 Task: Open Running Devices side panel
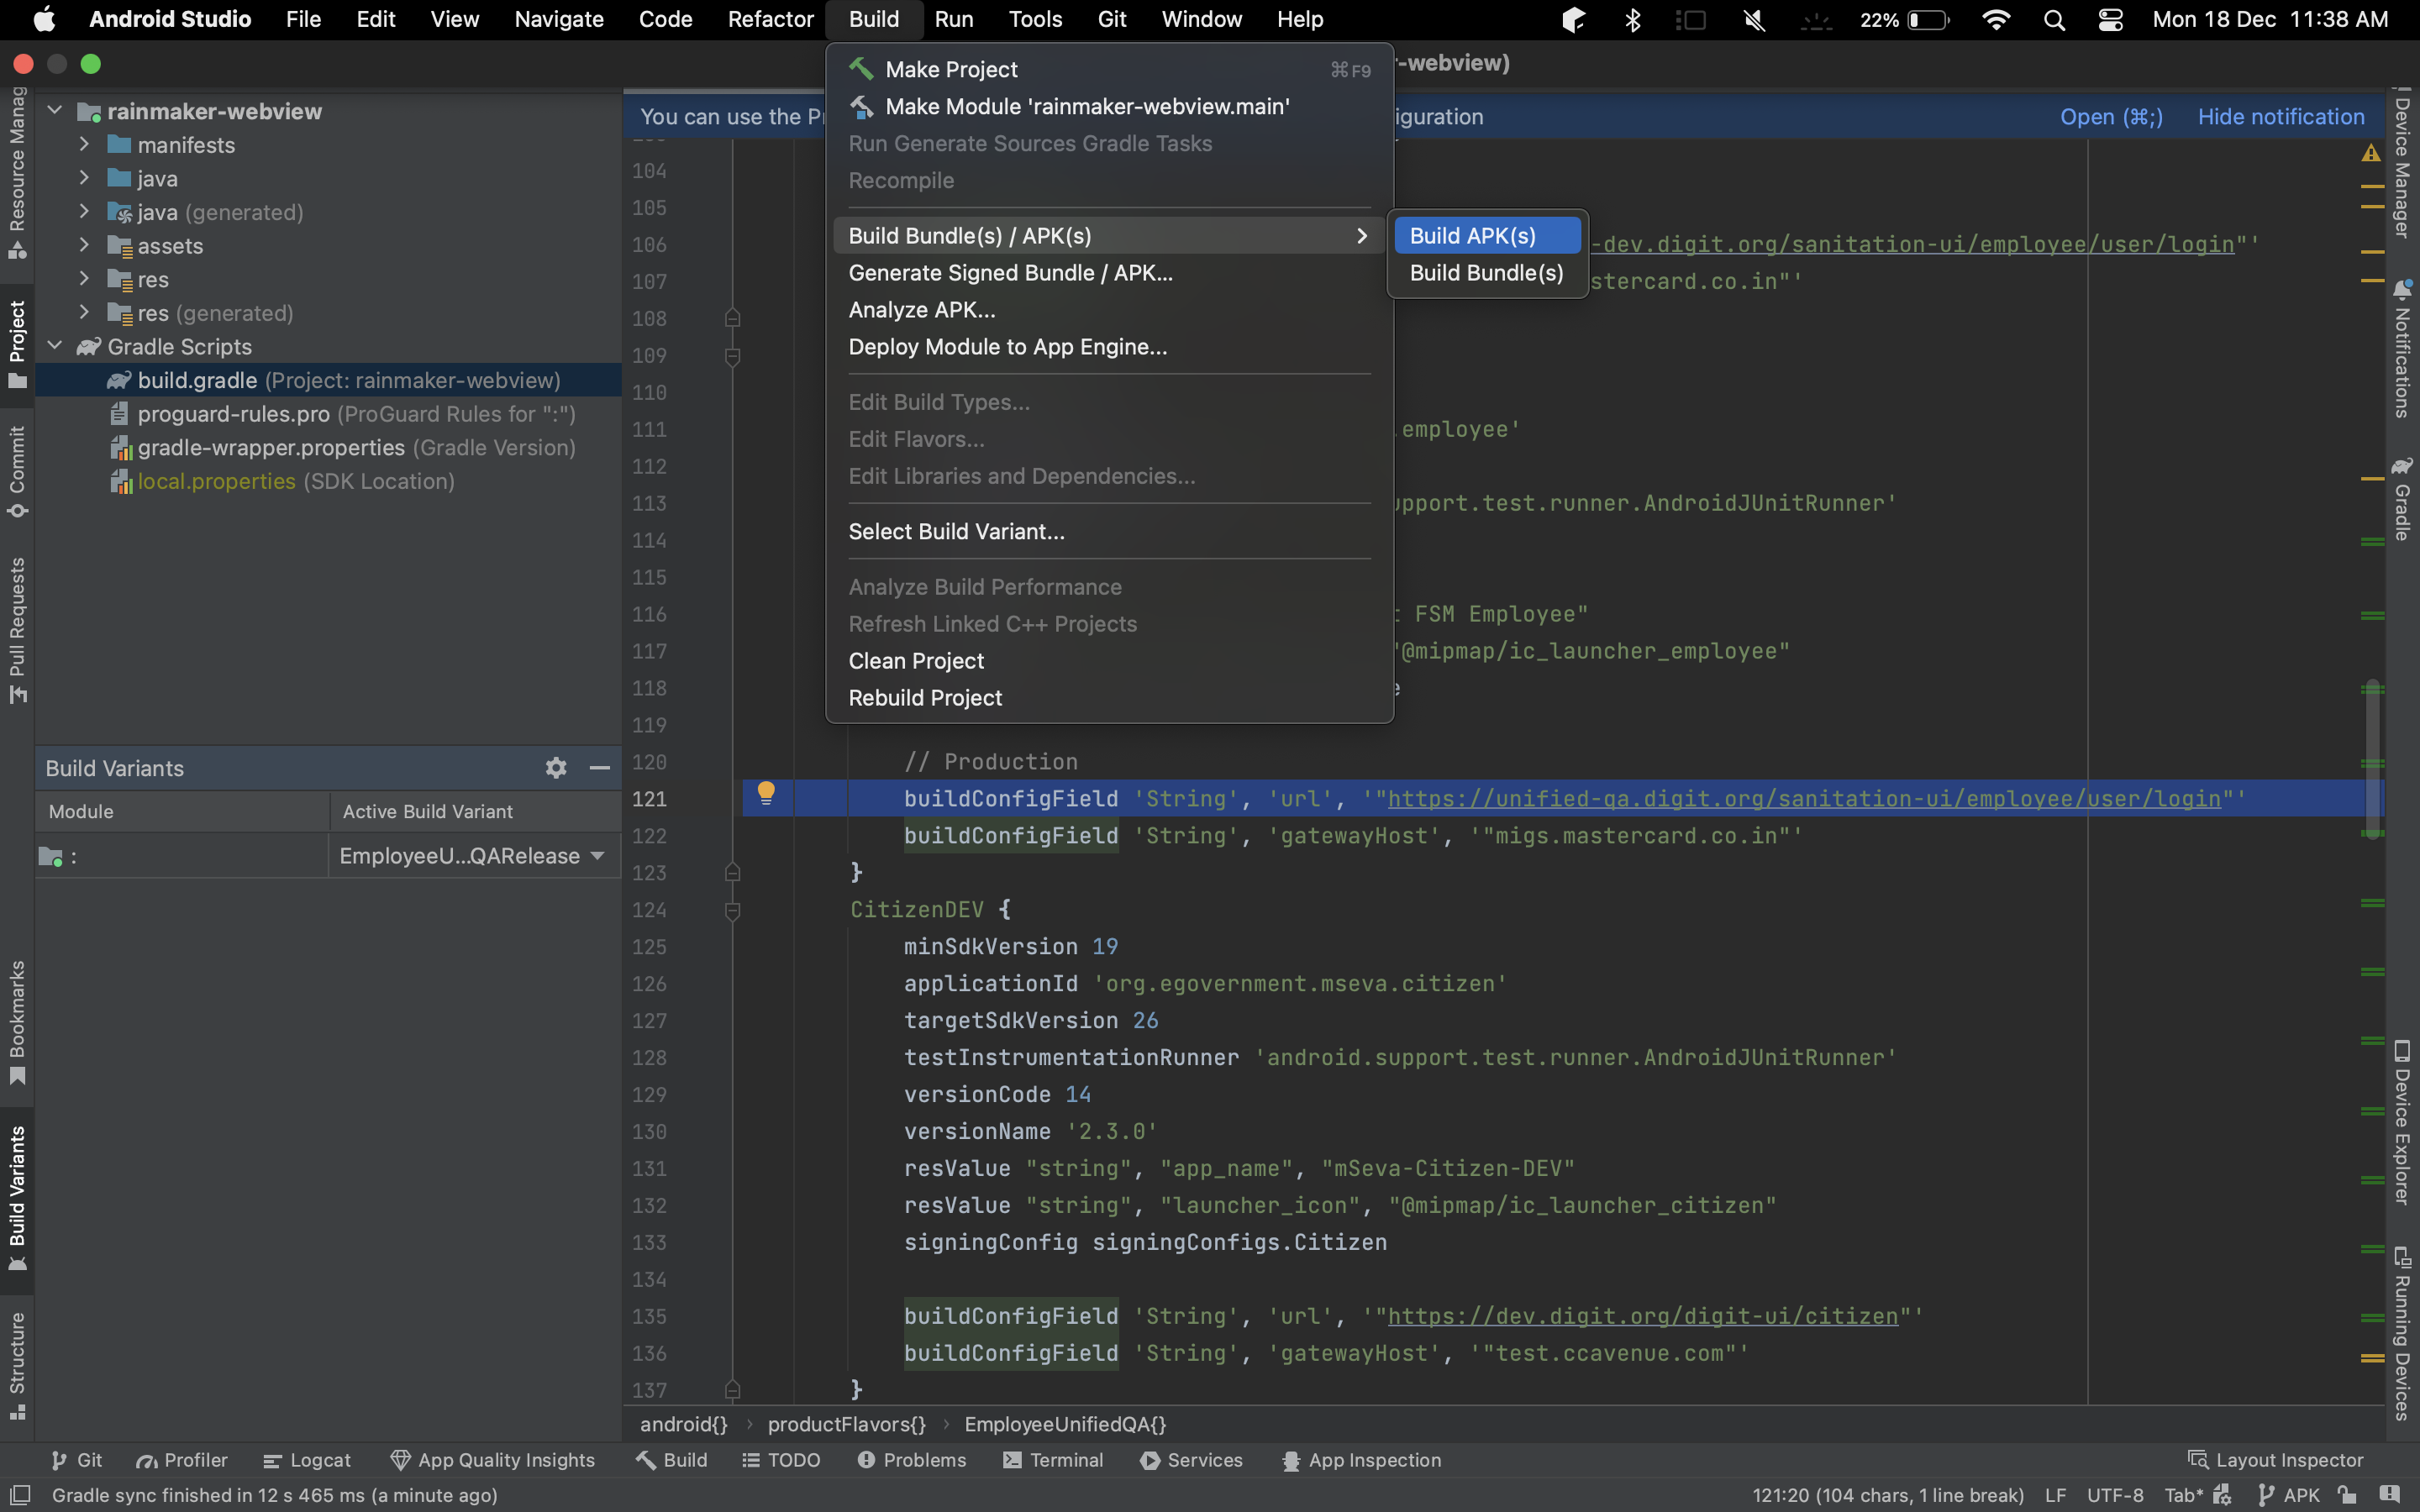click(x=2402, y=1332)
